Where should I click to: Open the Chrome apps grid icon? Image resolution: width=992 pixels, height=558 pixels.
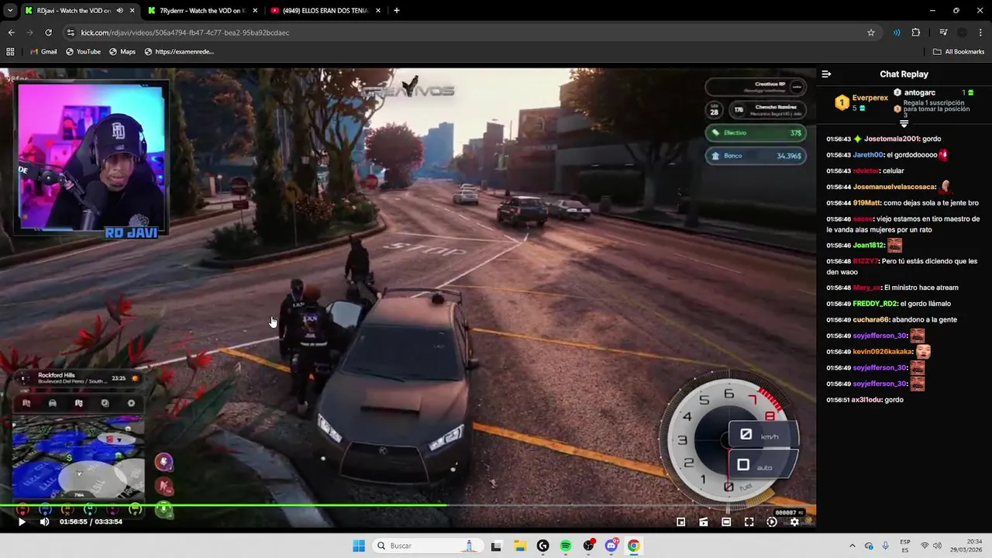[x=10, y=52]
